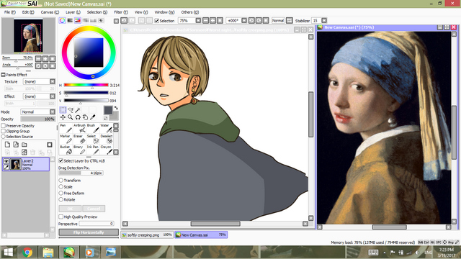Pick the Deselect brush tool
The image size is (461, 259).
click(107, 139)
